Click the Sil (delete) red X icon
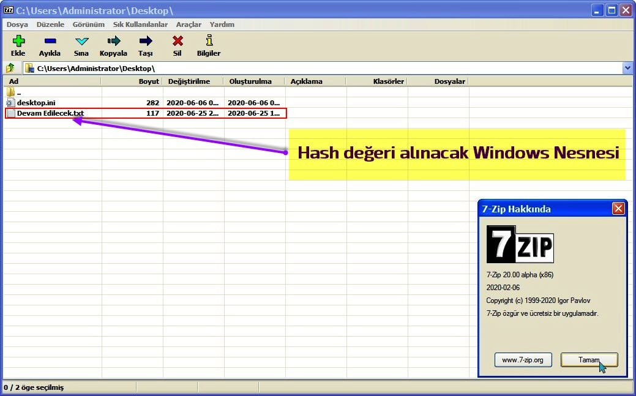Screen dimensions: 636x396 tap(178, 40)
